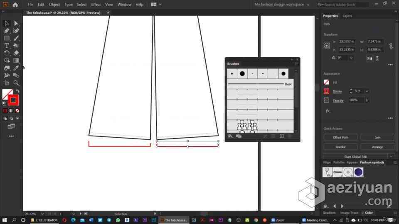
Task: Click the Arrange button
Action: 377,147
